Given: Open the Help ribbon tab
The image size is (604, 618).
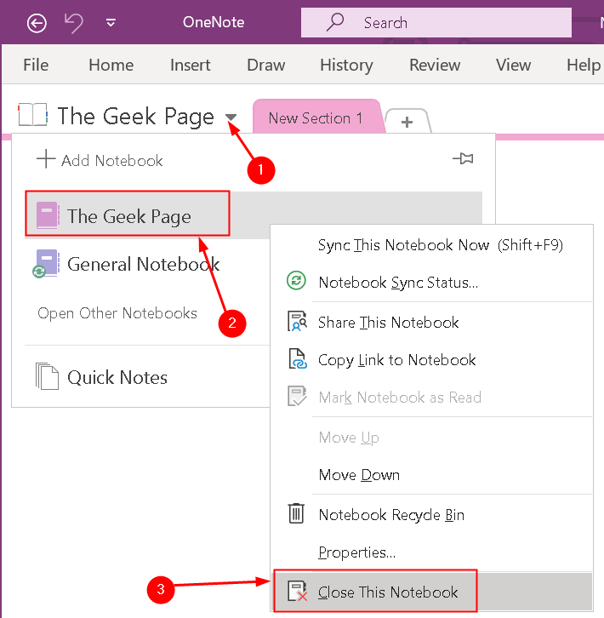Looking at the screenshot, I should [x=584, y=66].
